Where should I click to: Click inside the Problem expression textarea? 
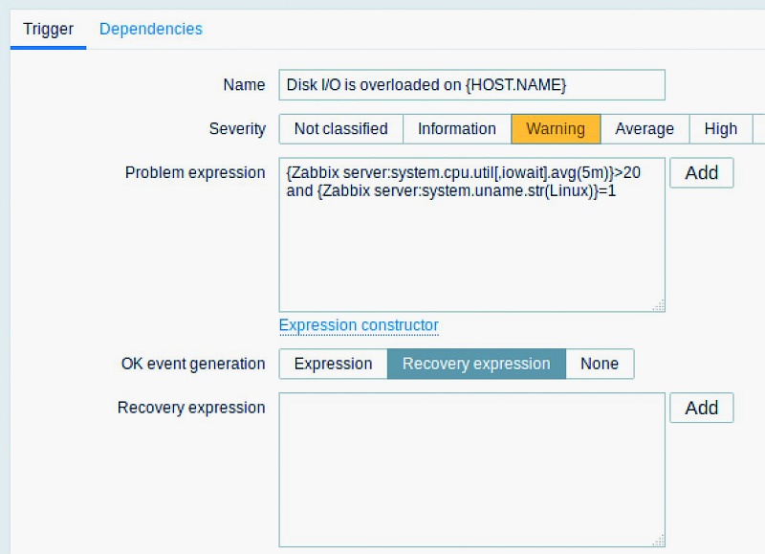pos(471,234)
